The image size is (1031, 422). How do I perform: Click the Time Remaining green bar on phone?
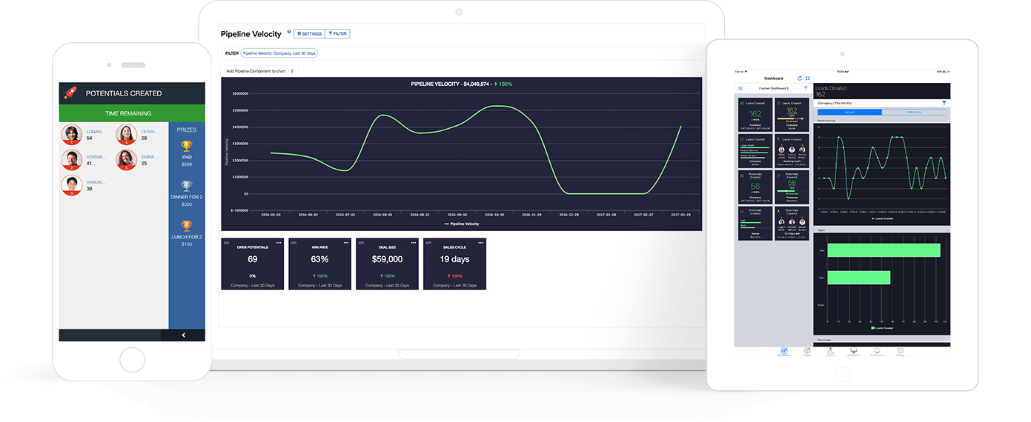pyautogui.click(x=132, y=113)
